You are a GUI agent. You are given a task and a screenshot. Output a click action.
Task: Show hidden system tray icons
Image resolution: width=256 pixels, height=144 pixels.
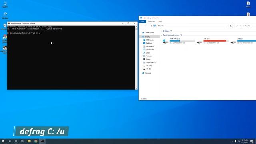[x=232, y=141]
